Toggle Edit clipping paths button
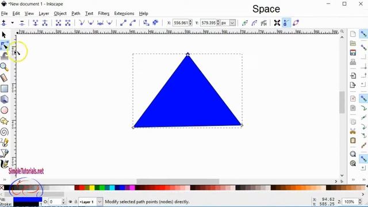The height and width of the screenshot is (207, 368). tap(245, 23)
